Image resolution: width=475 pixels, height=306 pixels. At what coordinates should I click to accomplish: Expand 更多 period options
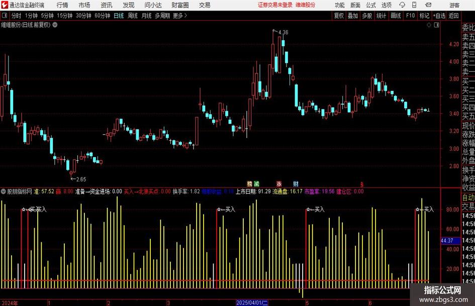coord(180,16)
